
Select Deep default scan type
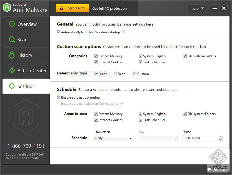pos(115,74)
